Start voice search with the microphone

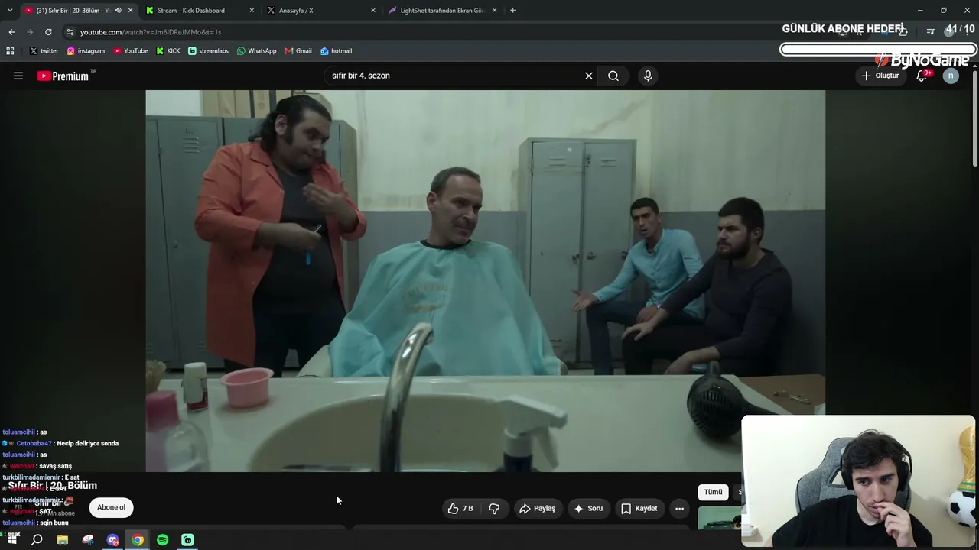point(648,76)
